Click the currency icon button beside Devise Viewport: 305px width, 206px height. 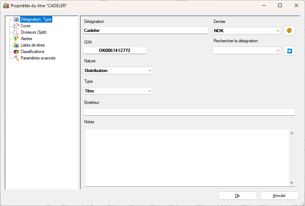[289, 31]
